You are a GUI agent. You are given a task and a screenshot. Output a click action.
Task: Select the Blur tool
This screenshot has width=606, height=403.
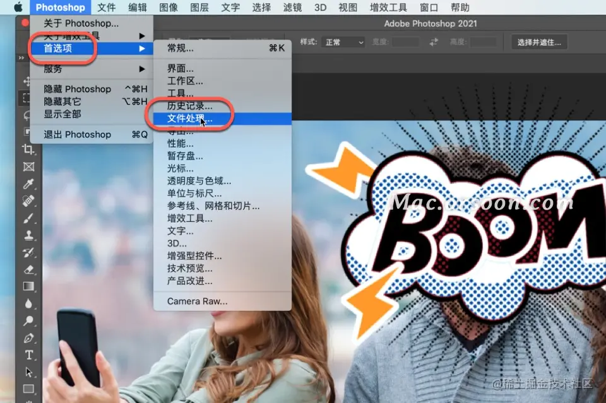click(28, 304)
